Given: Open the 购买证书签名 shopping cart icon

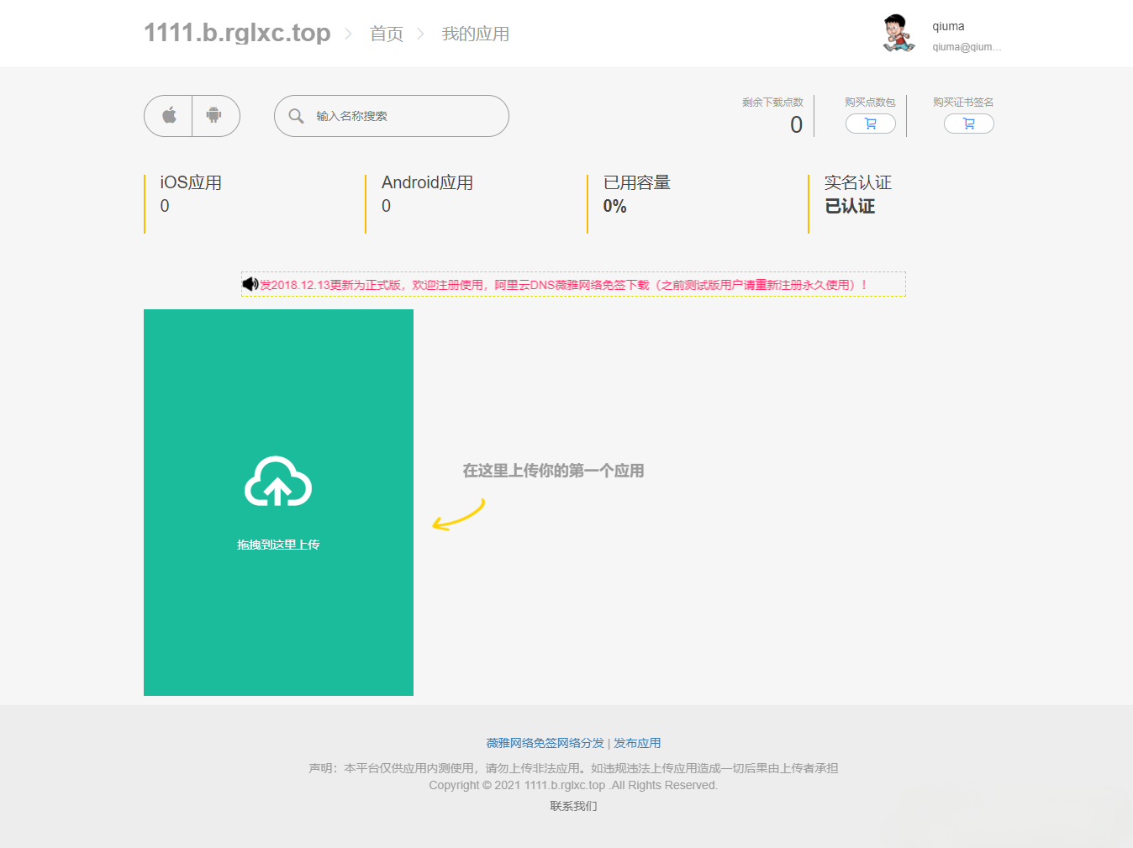Looking at the screenshot, I should 968,123.
